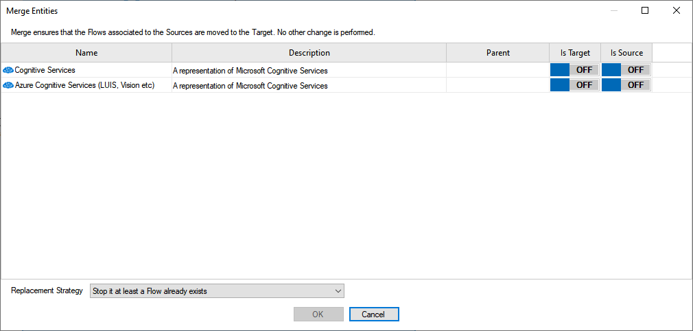Click the Azure Cognitive Services row icon
Screen dimensions: 693x331
pyautogui.click(x=8, y=85)
